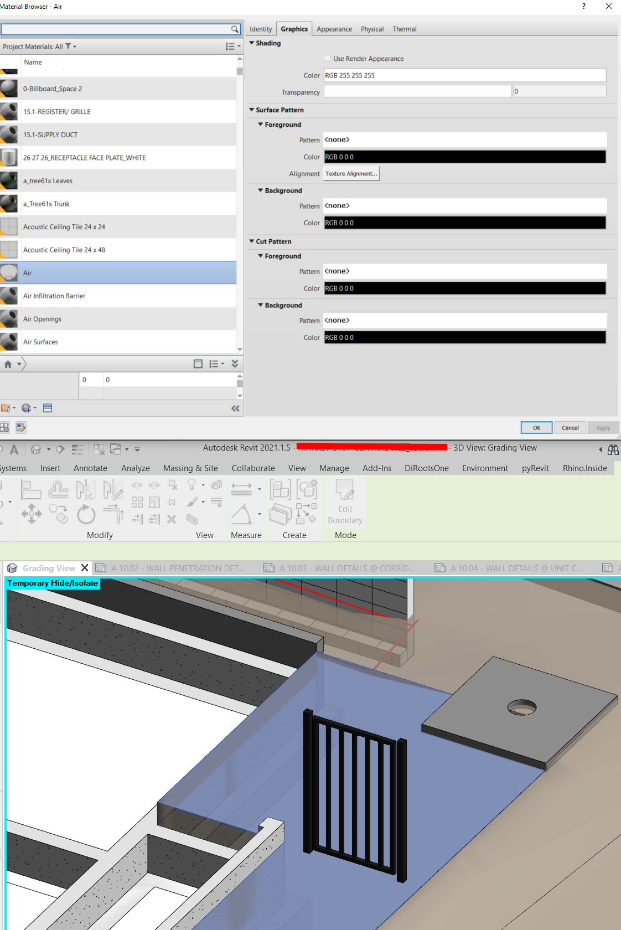621x930 pixels.
Task: Click the Transparency value field
Action: pos(560,91)
